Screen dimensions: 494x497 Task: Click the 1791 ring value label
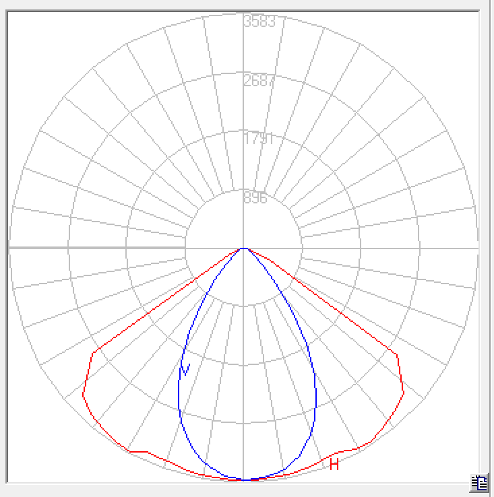point(259,139)
